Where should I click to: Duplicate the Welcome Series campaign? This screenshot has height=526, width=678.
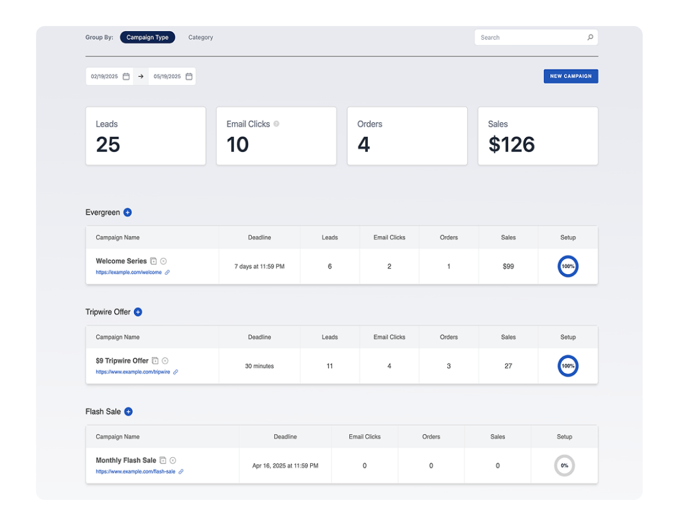click(x=154, y=261)
